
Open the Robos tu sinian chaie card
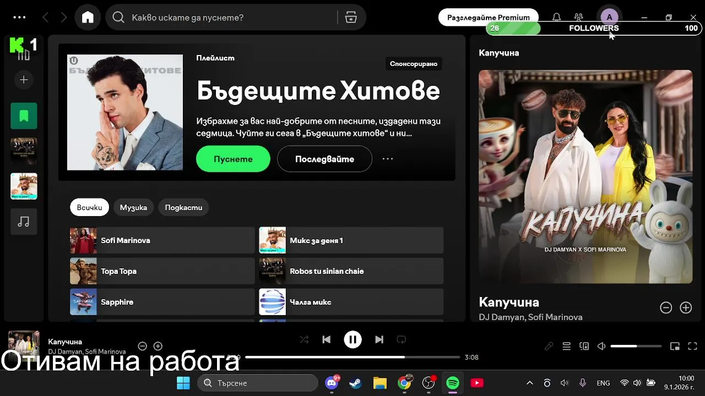point(351,271)
